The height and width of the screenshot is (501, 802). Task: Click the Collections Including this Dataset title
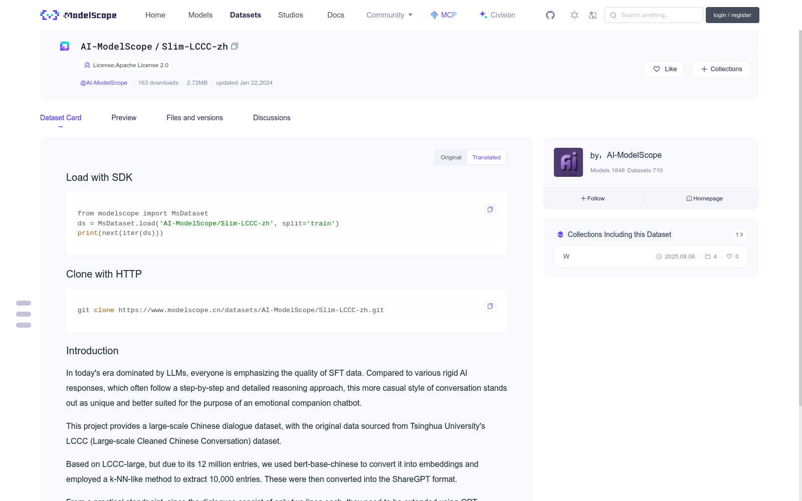point(620,234)
